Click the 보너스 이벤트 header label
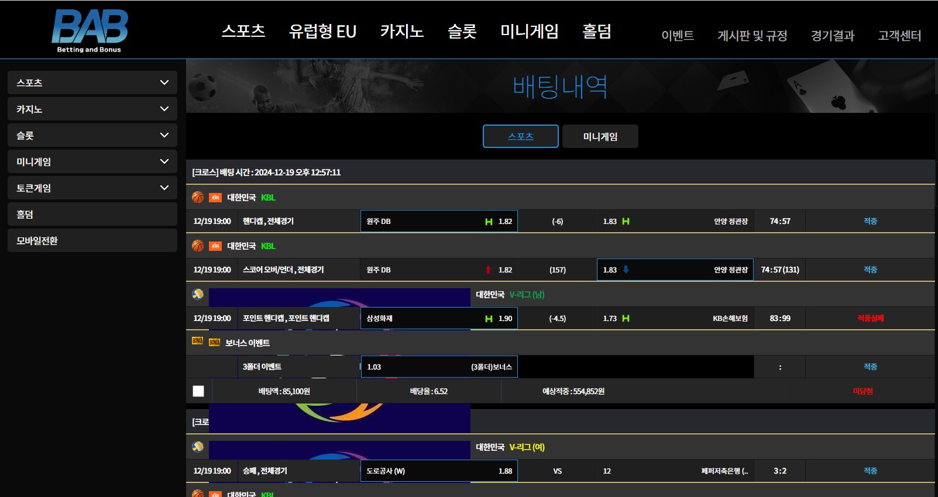 (248, 343)
